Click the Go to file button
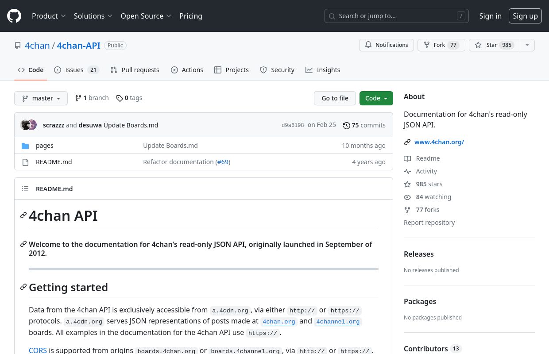 click(x=335, y=98)
